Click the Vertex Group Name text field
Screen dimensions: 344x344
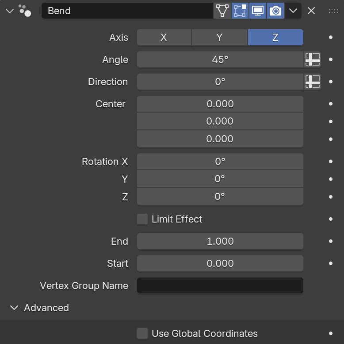(220, 285)
